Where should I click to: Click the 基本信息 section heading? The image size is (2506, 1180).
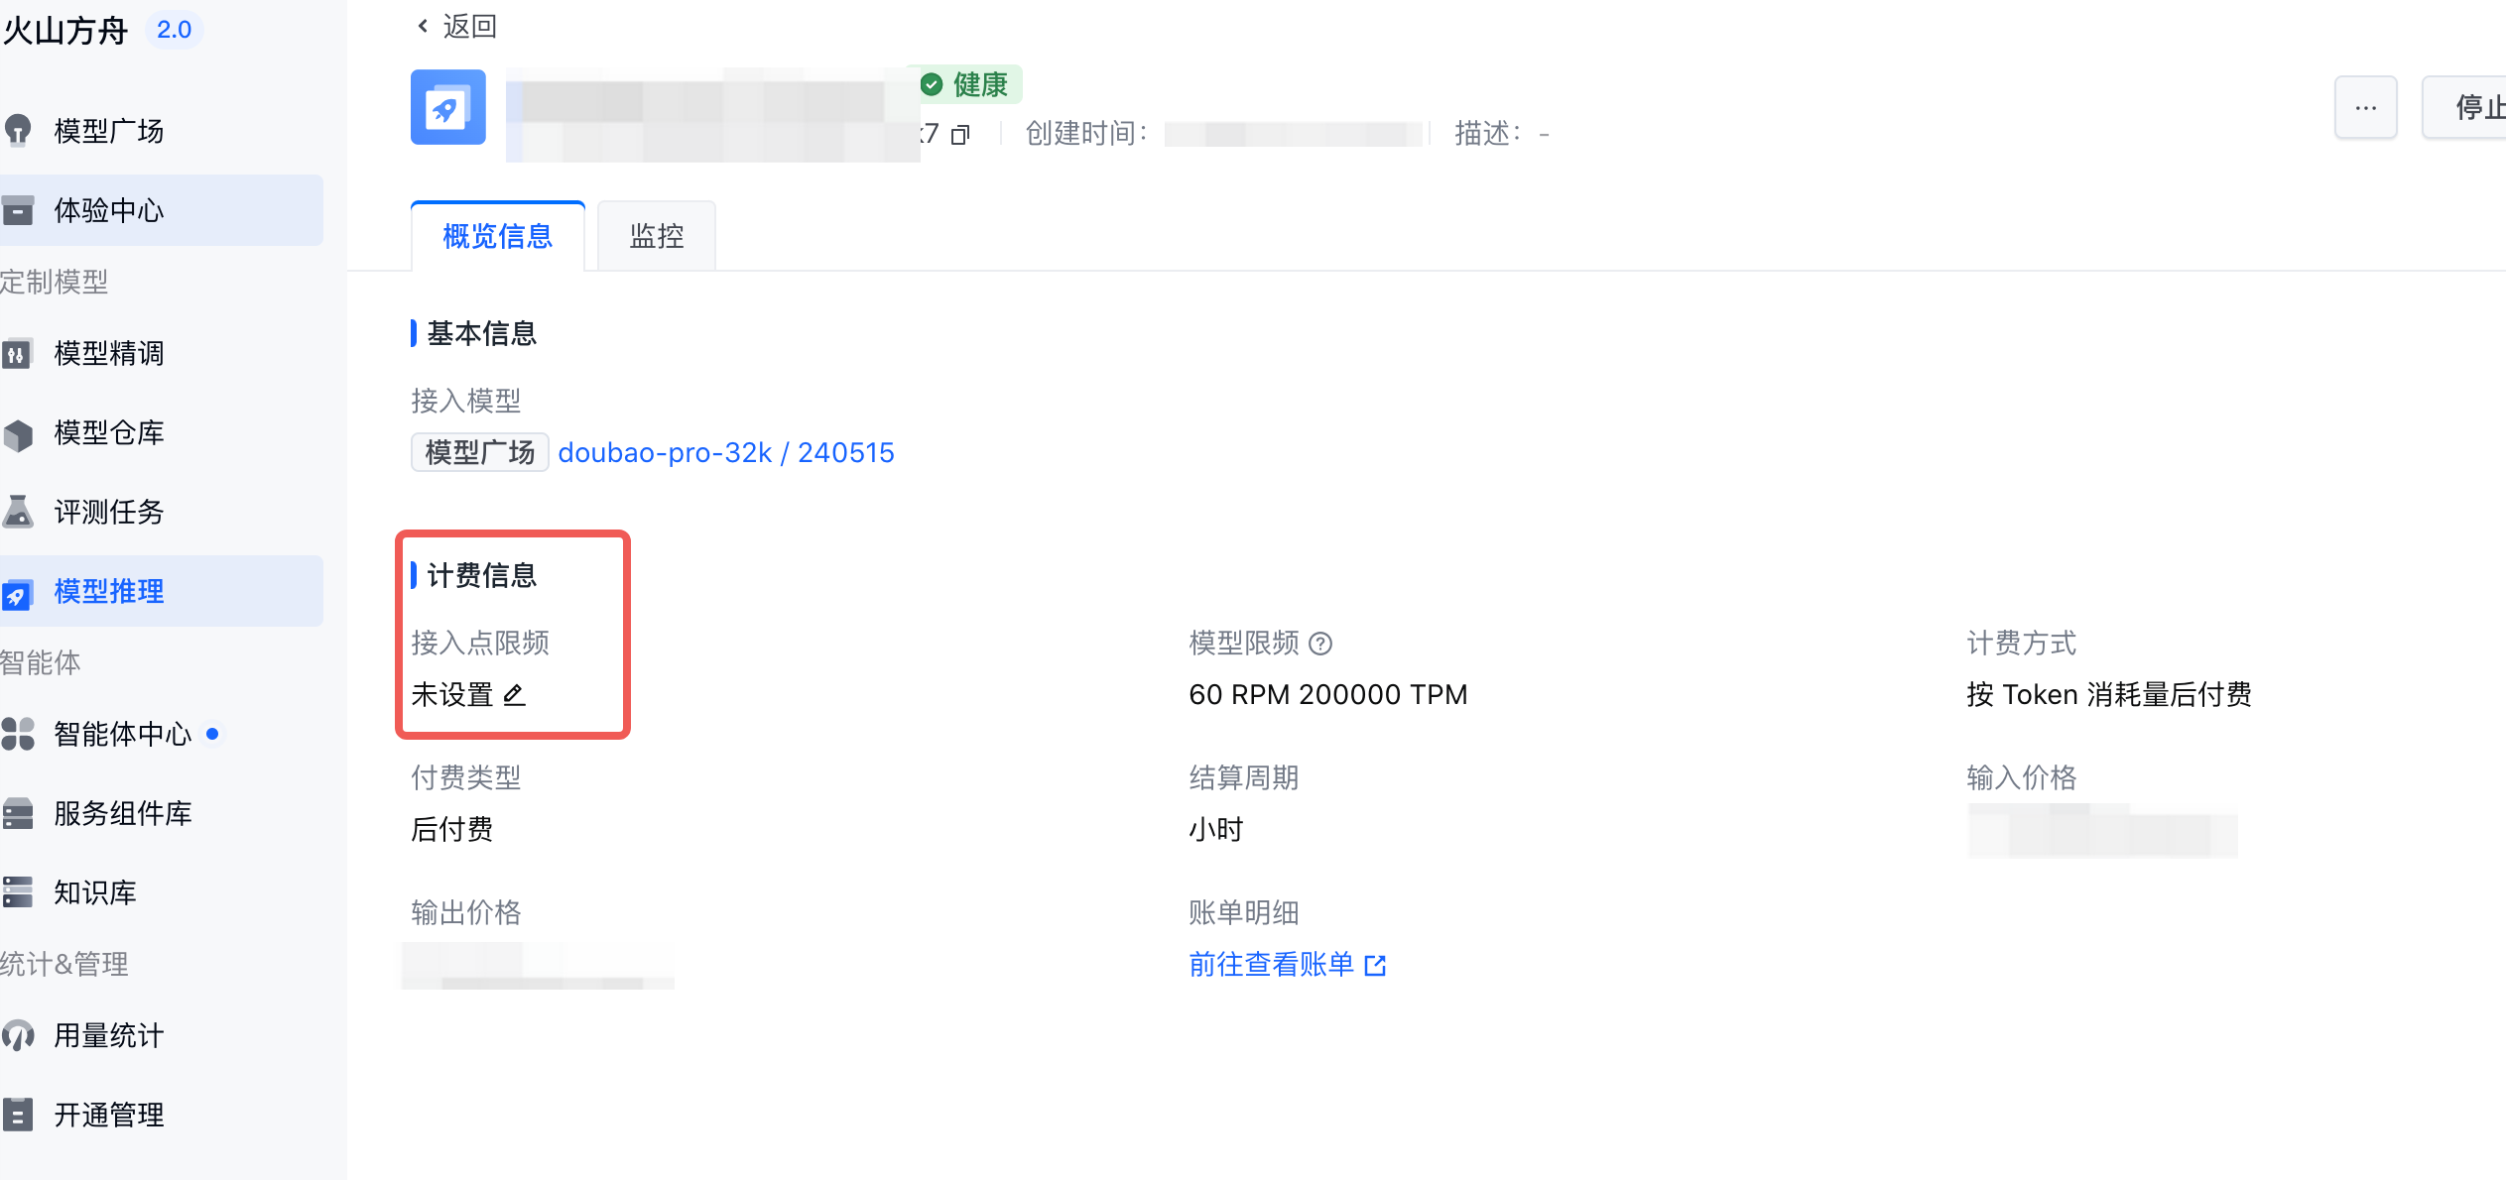pos(482,334)
